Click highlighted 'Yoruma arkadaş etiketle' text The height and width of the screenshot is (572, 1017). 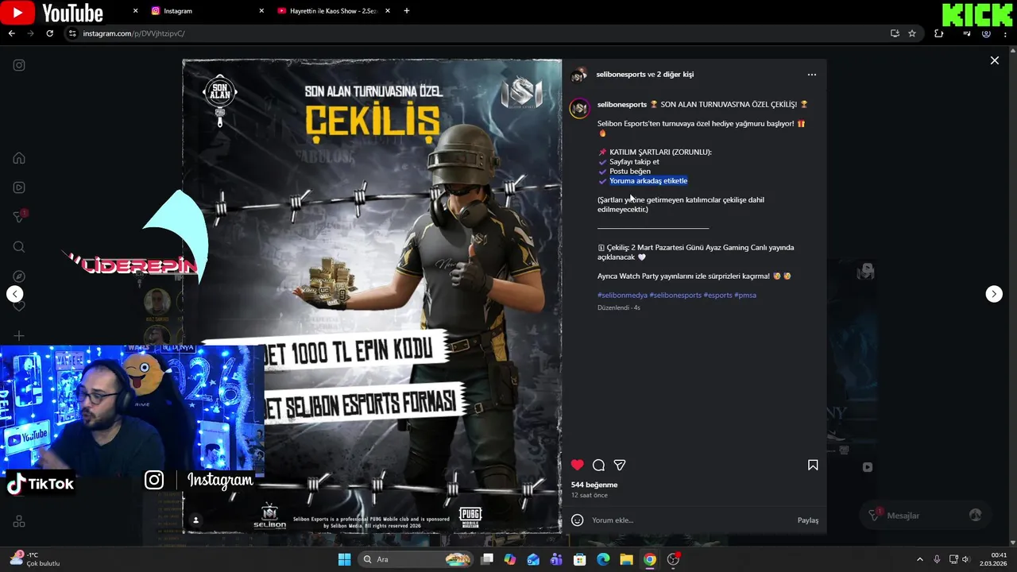pyautogui.click(x=648, y=180)
